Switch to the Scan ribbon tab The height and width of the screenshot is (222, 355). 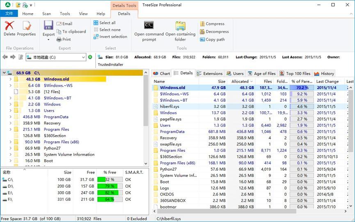46,14
